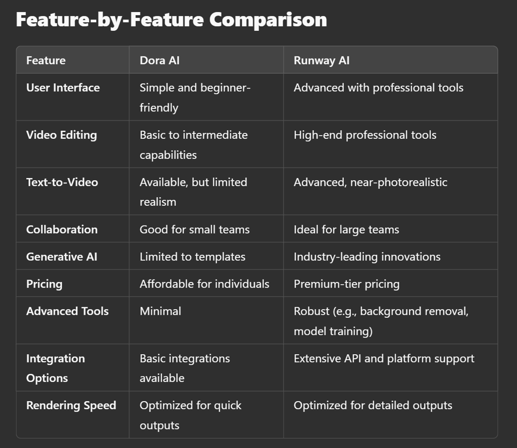Click the Video Editing row label
Screen dimensions: 517x448
pos(62,135)
